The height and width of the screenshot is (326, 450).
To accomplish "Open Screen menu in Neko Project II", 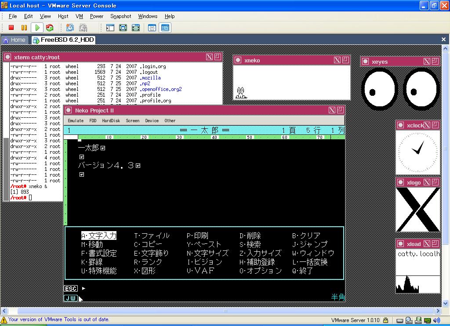I will [x=133, y=120].
